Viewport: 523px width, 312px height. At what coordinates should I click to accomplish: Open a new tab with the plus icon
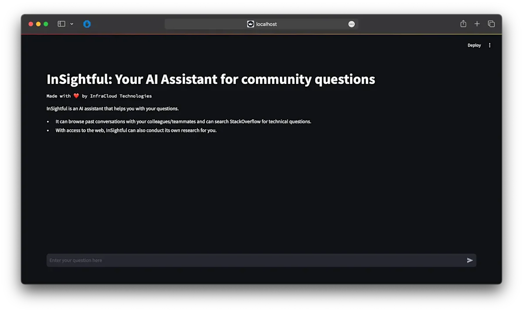pyautogui.click(x=477, y=24)
